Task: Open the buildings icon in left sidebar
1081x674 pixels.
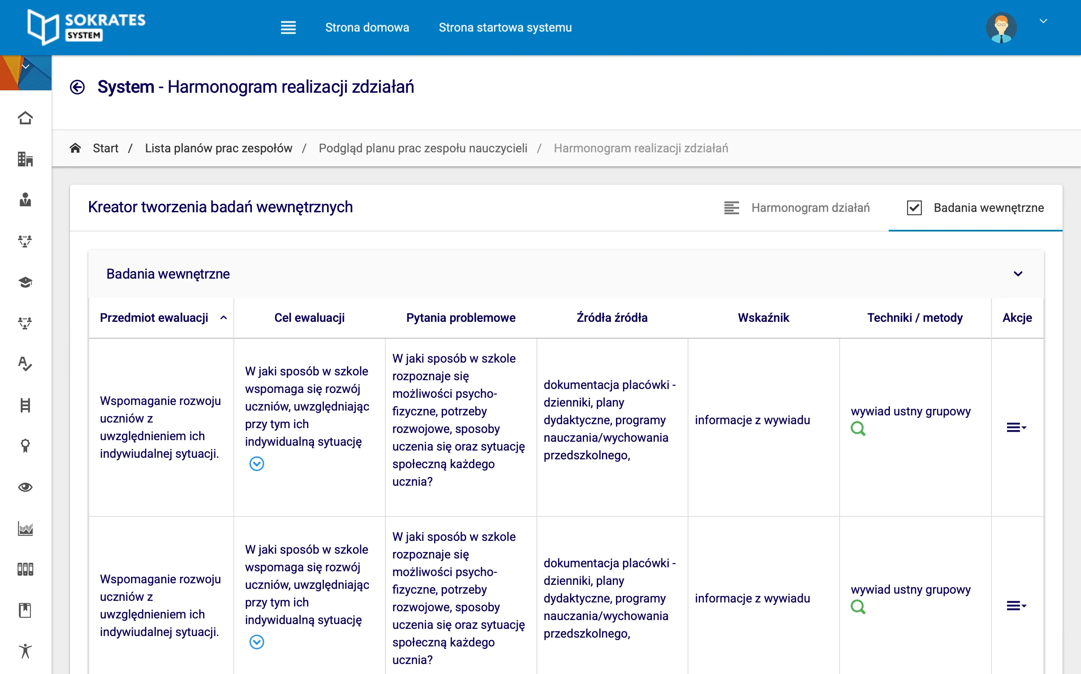Action: pyautogui.click(x=26, y=159)
